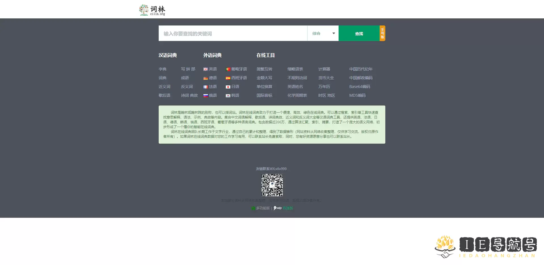Click the 词林 cilin.org tree logo
Viewport: 544px width, 265px height.
(x=152, y=9)
